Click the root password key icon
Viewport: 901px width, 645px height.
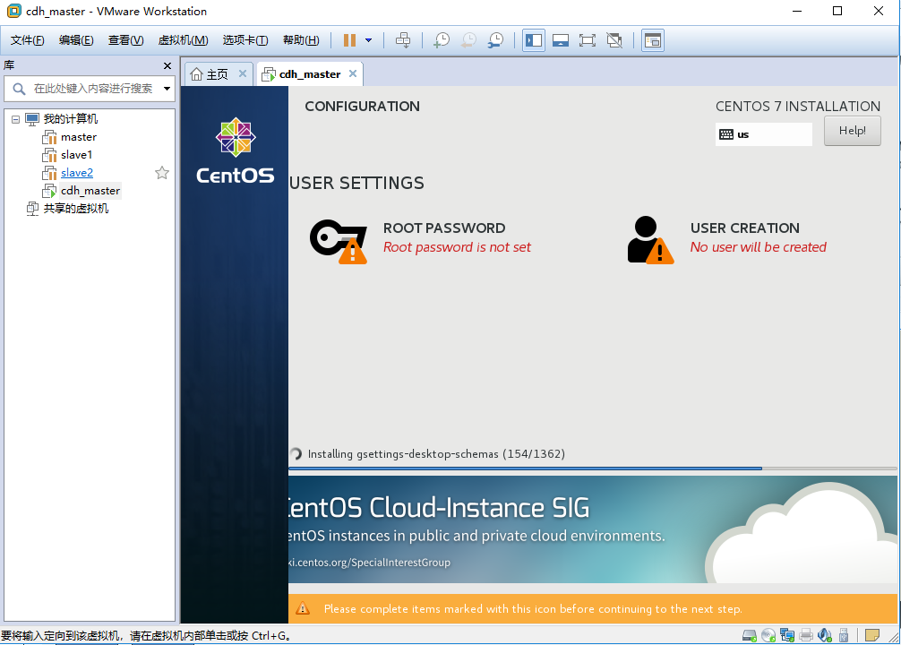[339, 241]
